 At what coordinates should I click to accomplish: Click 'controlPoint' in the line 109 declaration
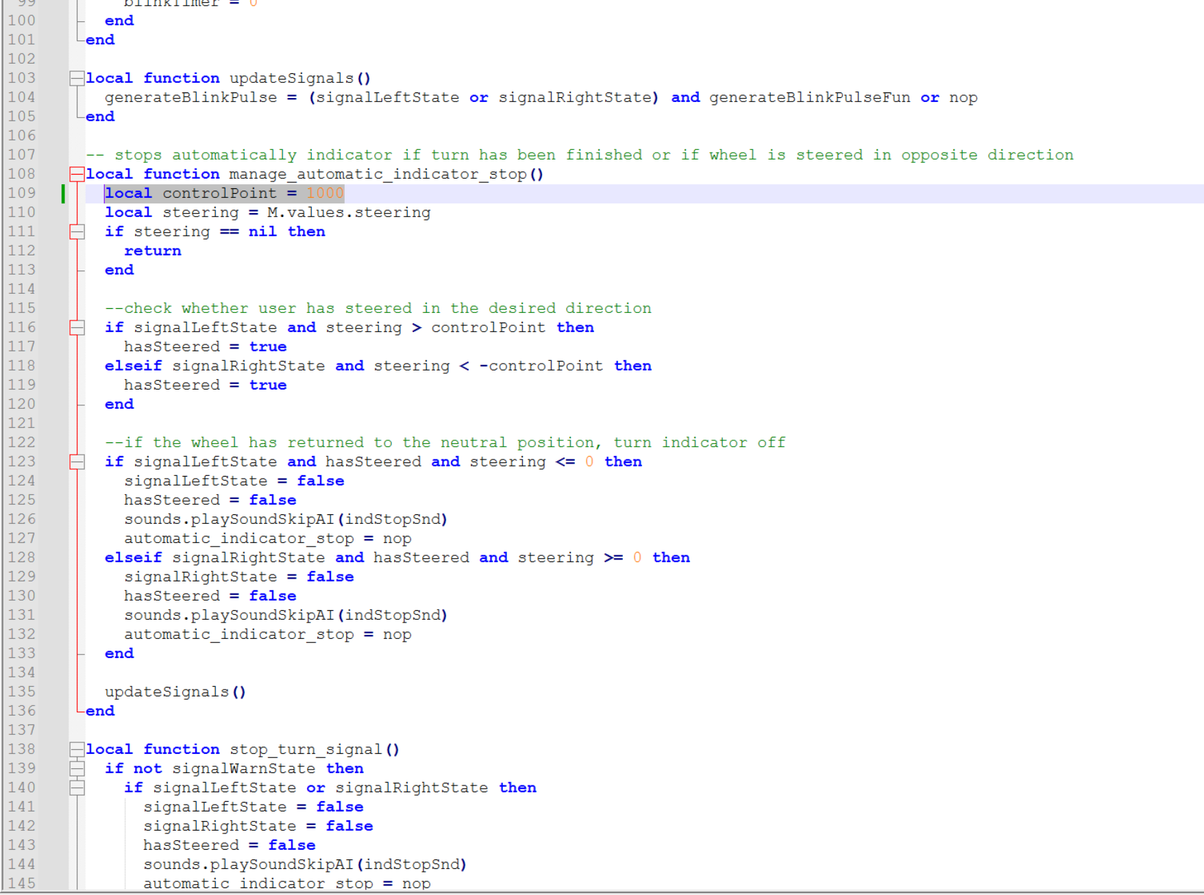pos(219,193)
